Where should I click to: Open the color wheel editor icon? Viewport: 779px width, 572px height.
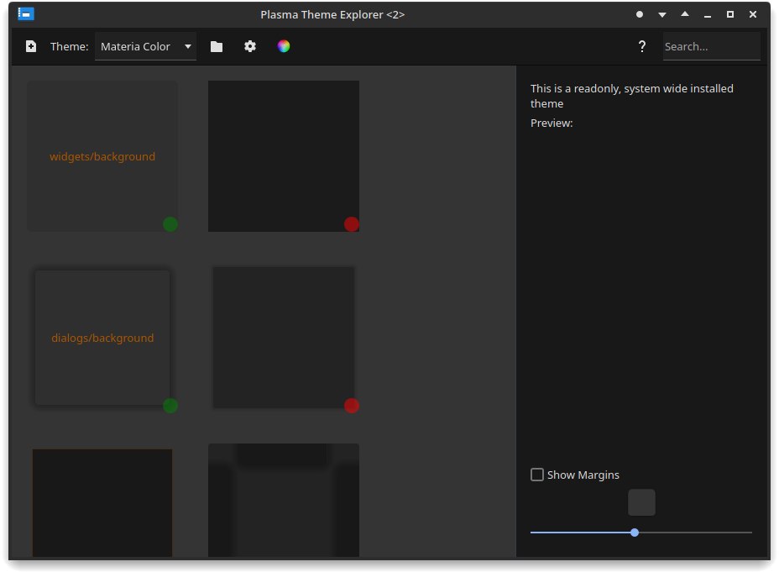tap(284, 46)
